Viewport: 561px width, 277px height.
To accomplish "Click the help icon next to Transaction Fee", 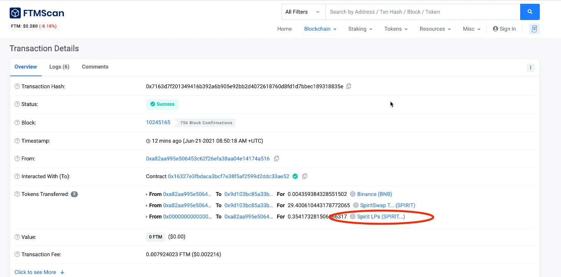I will tap(17, 254).
